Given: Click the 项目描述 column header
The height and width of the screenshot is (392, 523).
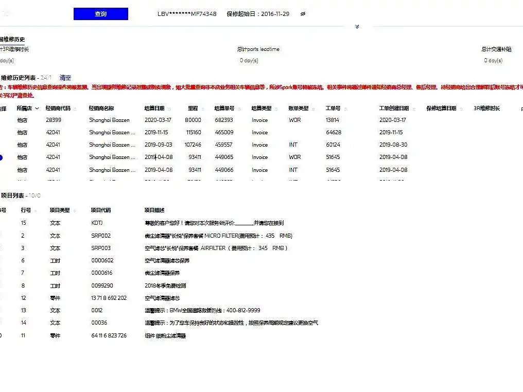Looking at the screenshot, I should (154, 210).
